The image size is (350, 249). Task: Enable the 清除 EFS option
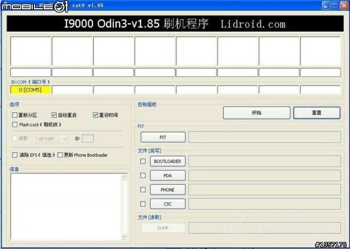coord(15,155)
